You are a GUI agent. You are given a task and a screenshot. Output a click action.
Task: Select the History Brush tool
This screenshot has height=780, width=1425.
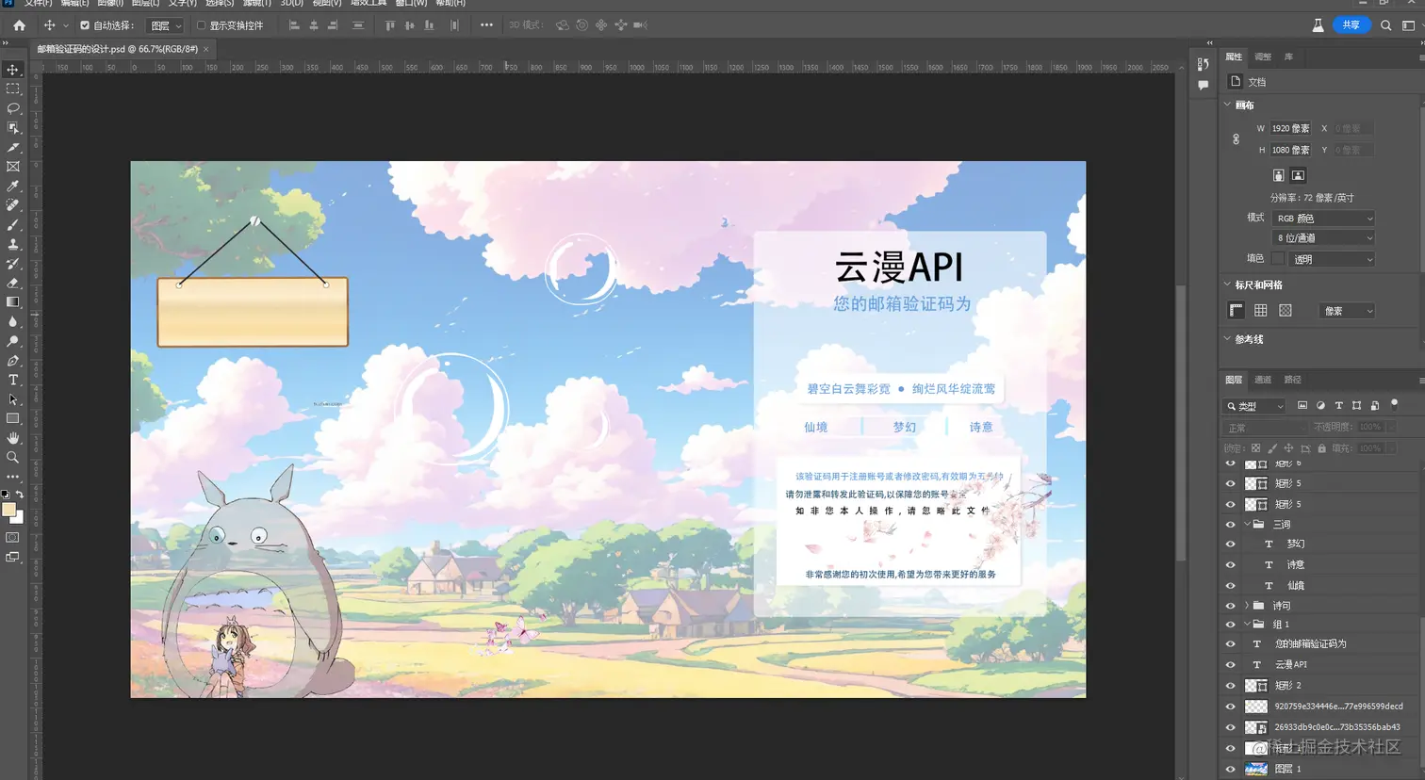tap(13, 263)
